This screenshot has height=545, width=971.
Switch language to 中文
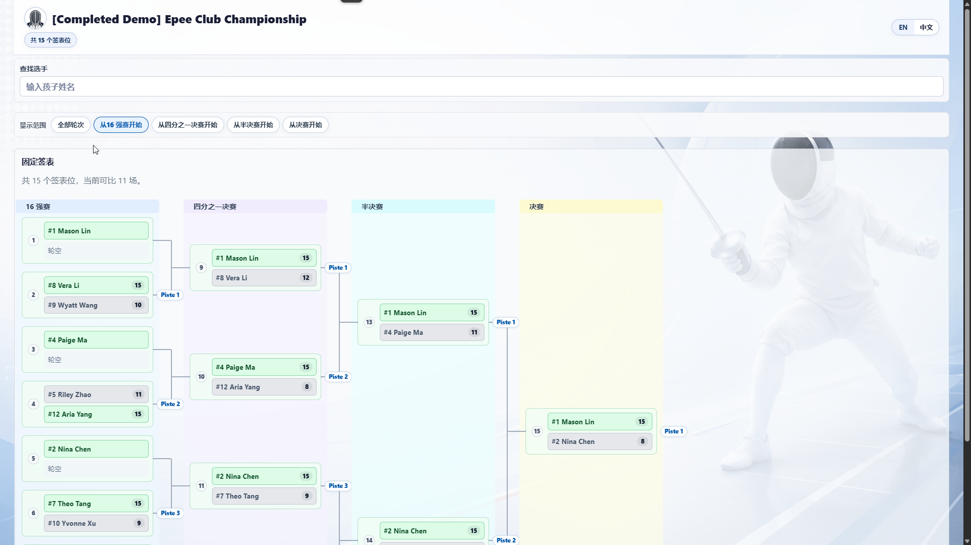(926, 27)
